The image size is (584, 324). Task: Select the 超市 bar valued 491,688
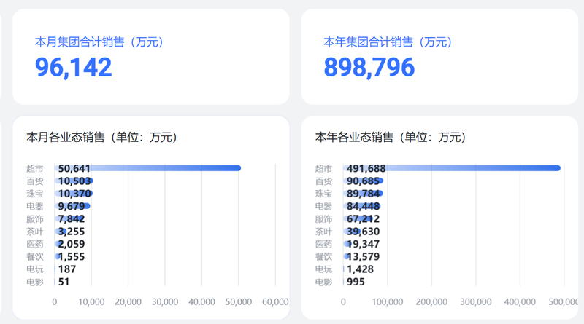tap(452, 168)
